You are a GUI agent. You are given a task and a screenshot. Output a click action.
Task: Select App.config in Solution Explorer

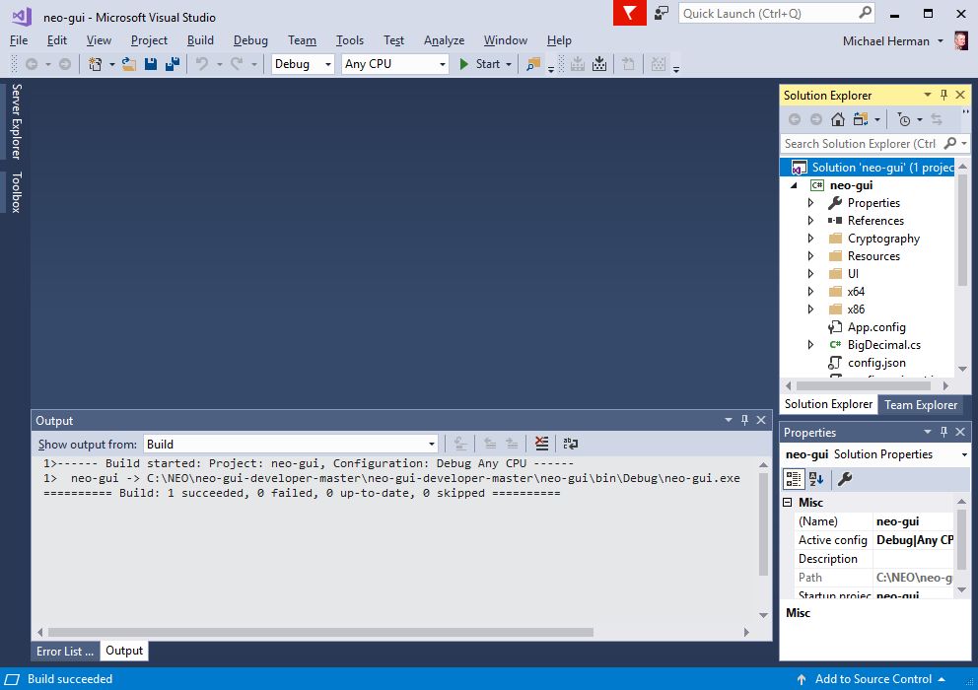[x=876, y=327]
